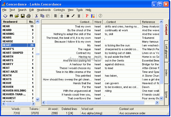
Task: Select the HEARTH headword entry
Action: point(8,56)
